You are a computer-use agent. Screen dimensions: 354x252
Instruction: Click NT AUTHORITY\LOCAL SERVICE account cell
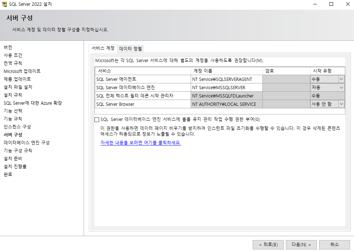pos(227,104)
